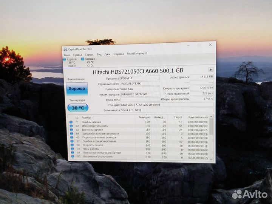The image size is (272, 204).
Task: Select the Производительность attribute row
Action: [139, 126]
